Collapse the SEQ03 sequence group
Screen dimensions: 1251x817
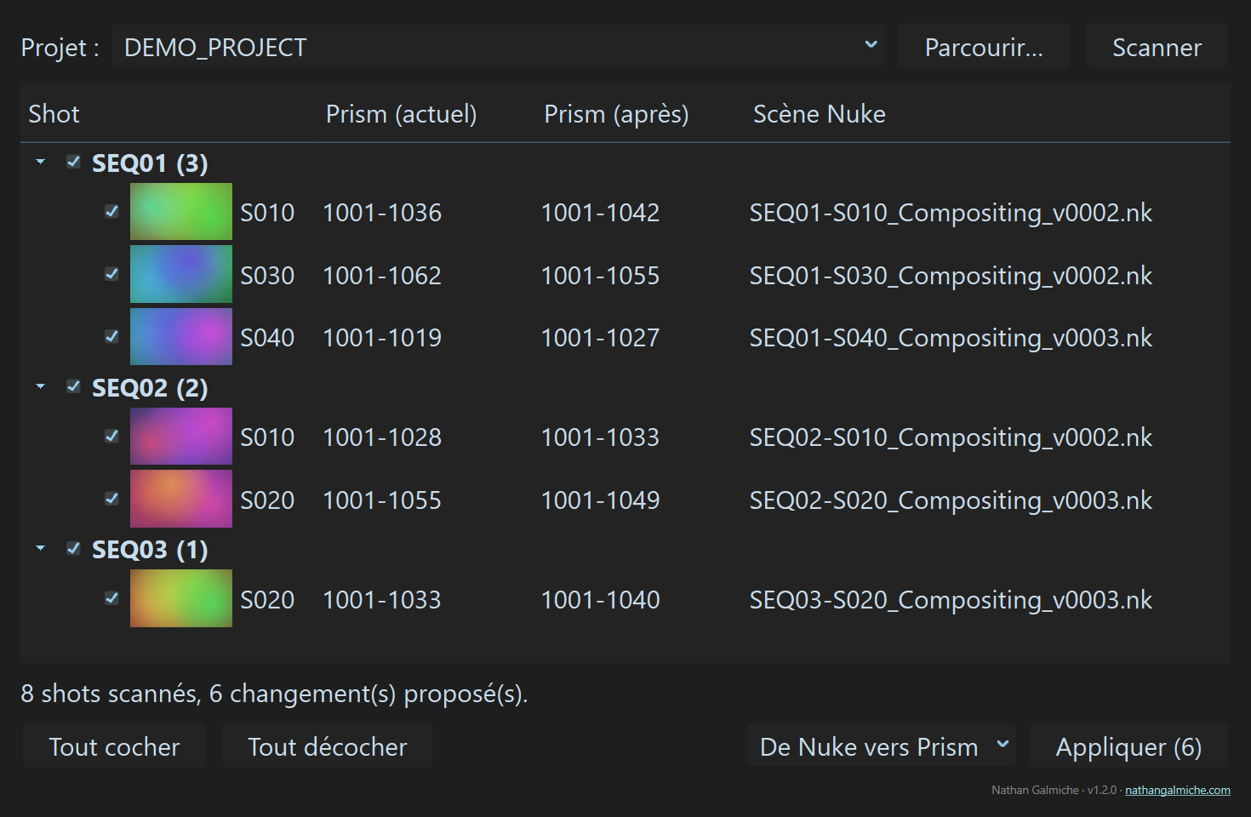point(40,548)
